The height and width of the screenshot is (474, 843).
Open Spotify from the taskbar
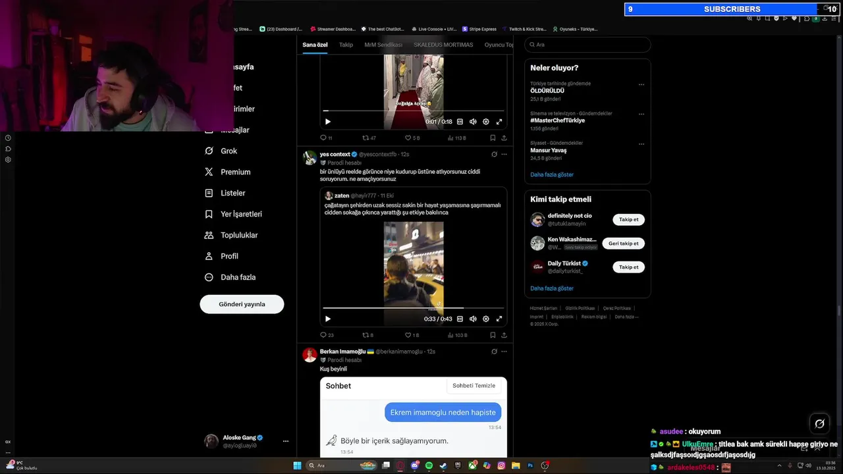429,465
